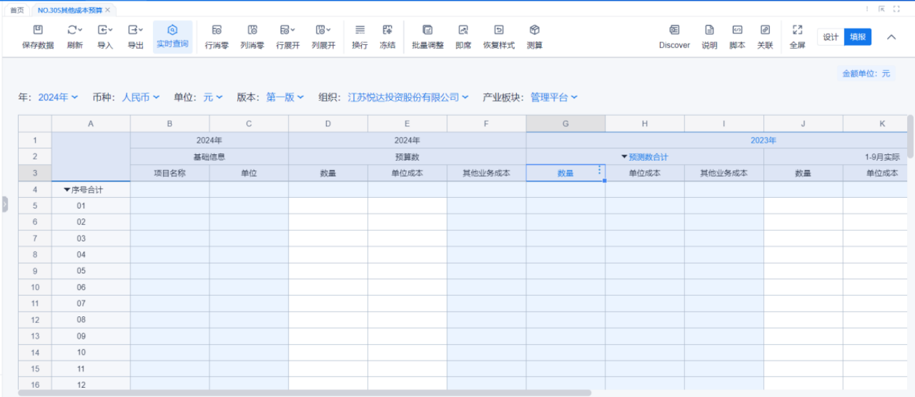Click the Restore Style (恢复样式) icon
Screen dimensions: 915x397
click(498, 30)
